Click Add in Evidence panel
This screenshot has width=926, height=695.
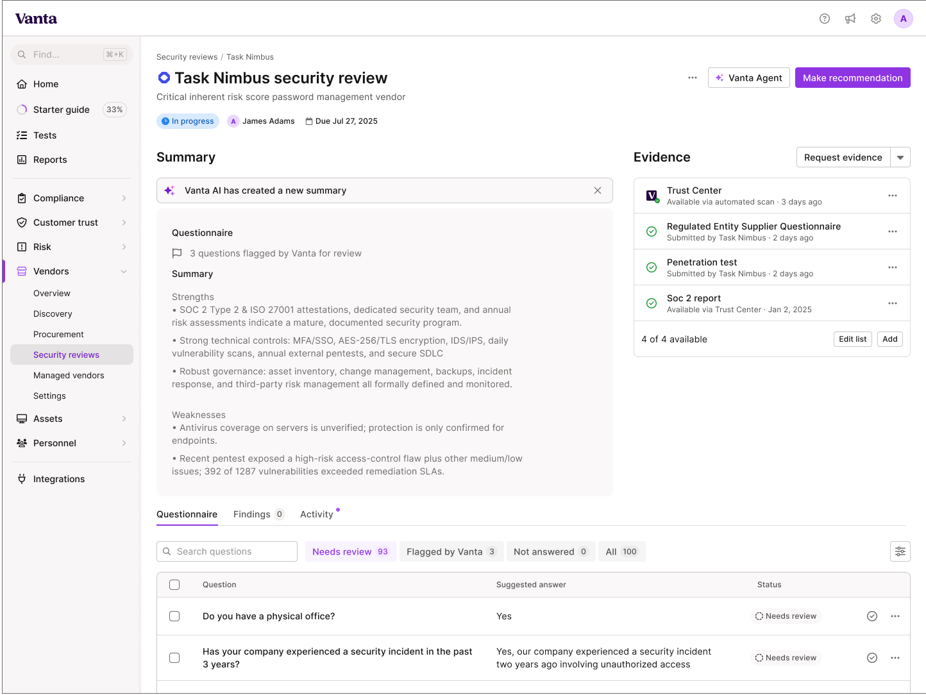(889, 339)
